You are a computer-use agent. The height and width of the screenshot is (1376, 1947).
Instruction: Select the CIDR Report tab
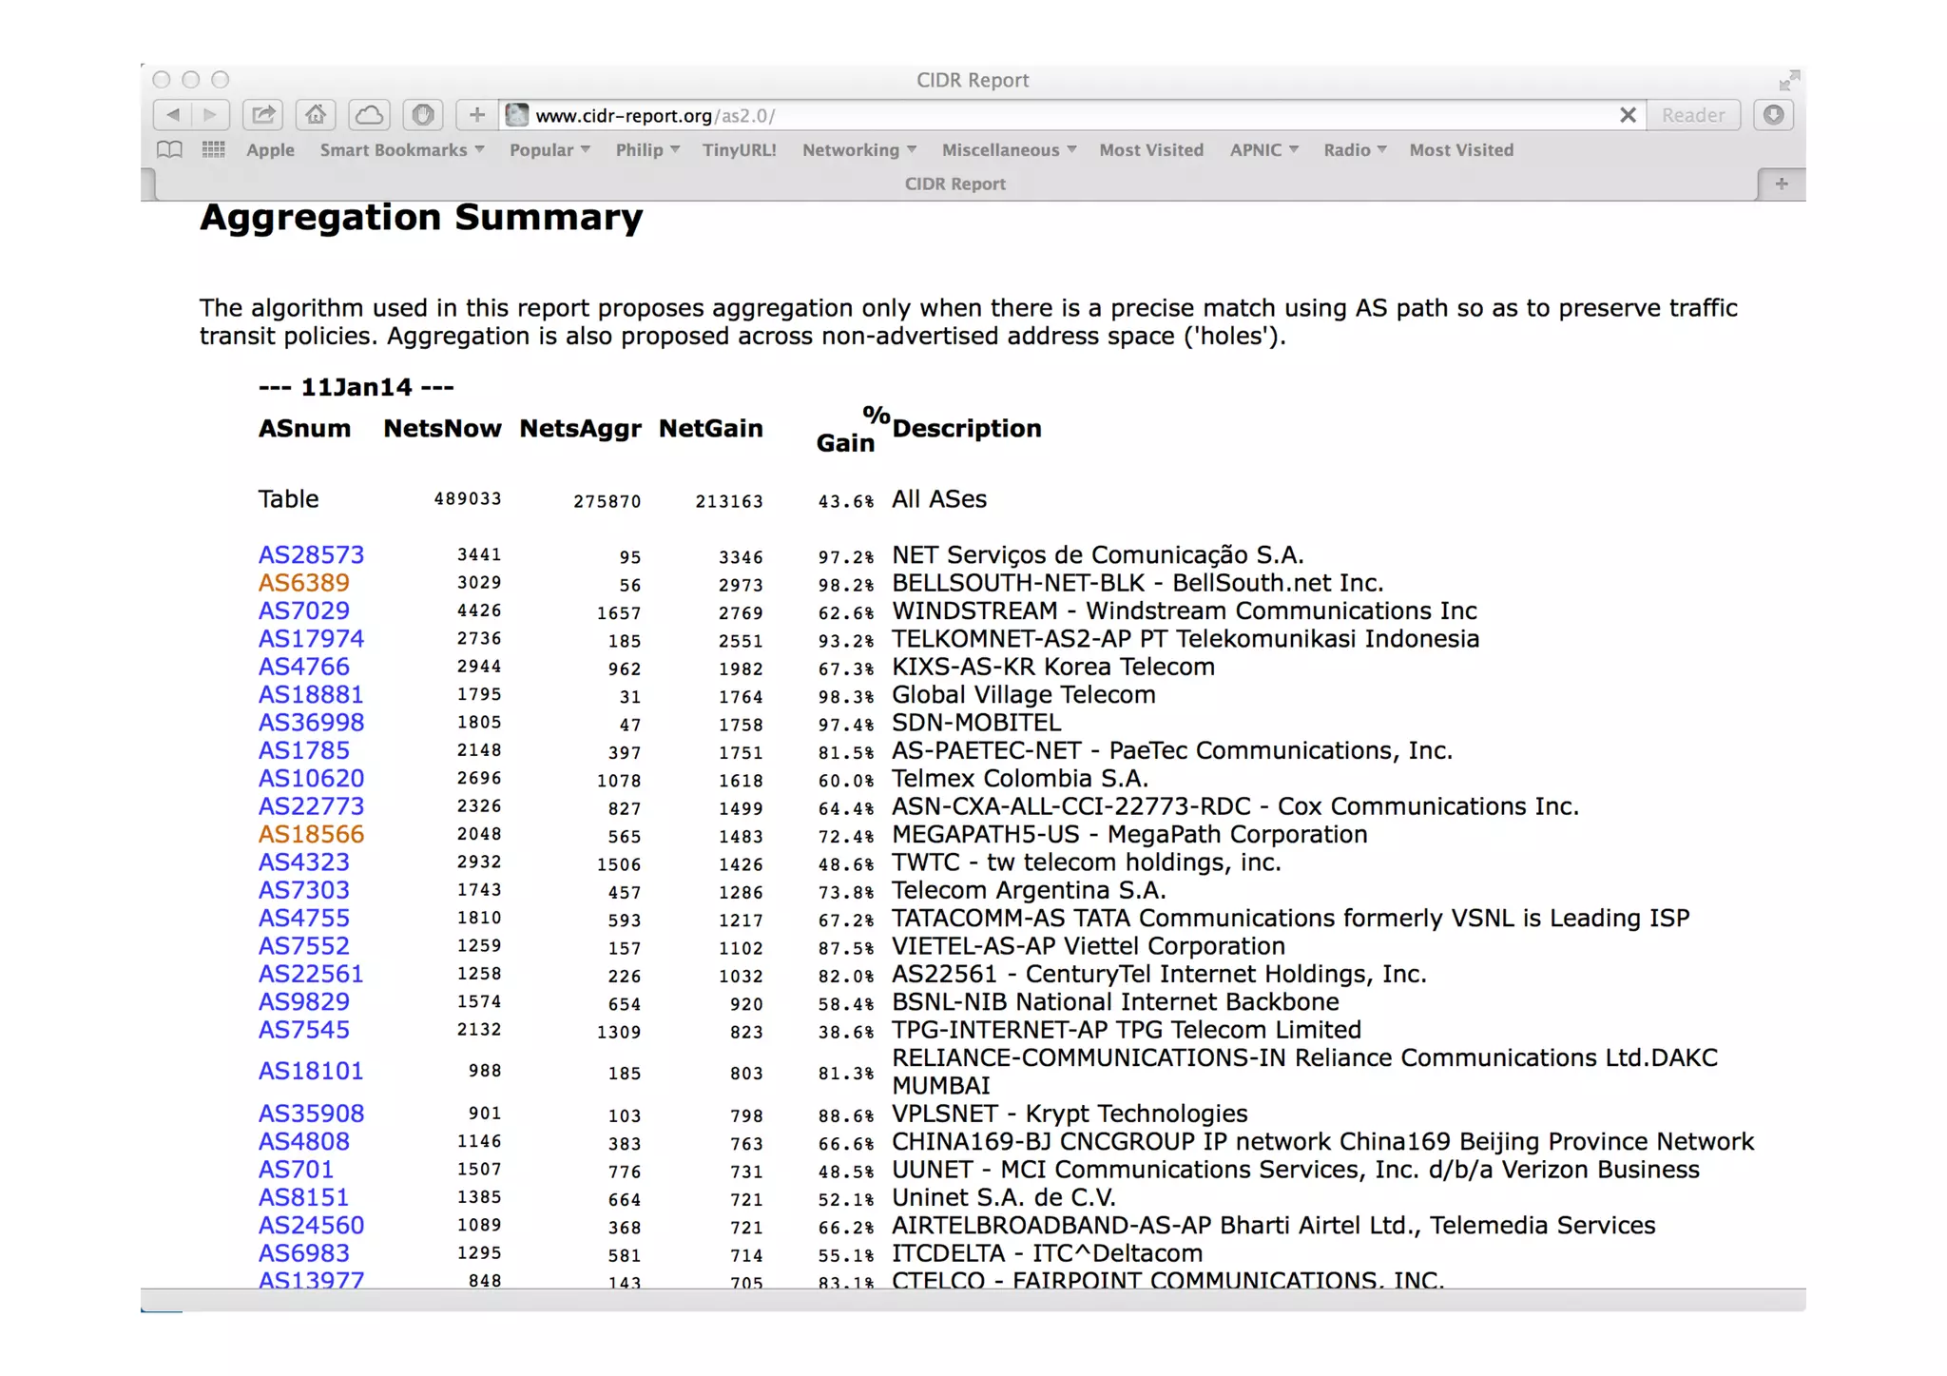(x=954, y=184)
